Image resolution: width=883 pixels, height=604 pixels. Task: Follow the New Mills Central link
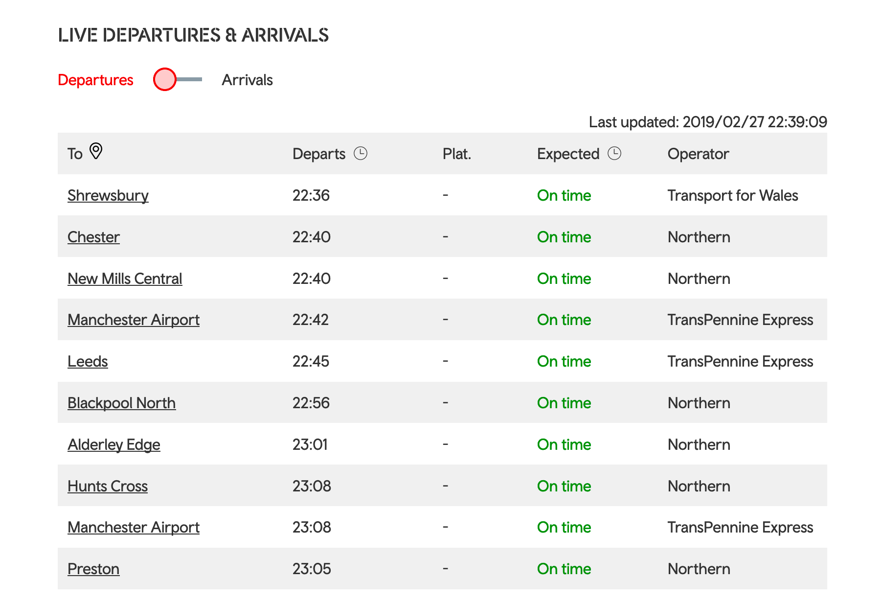click(x=125, y=279)
